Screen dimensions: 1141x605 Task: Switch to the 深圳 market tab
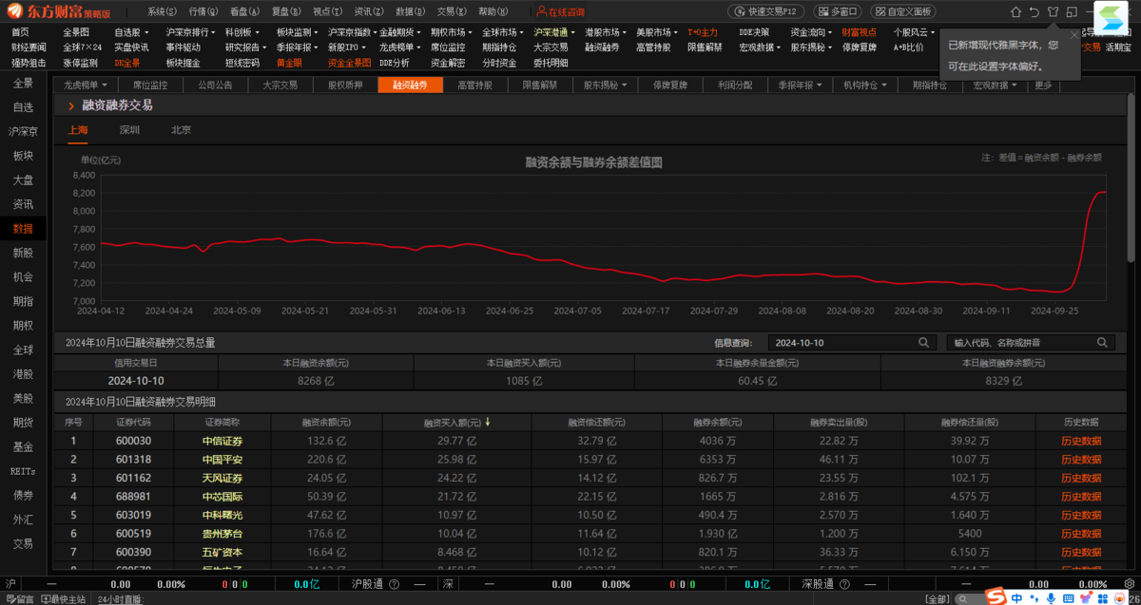(x=129, y=130)
